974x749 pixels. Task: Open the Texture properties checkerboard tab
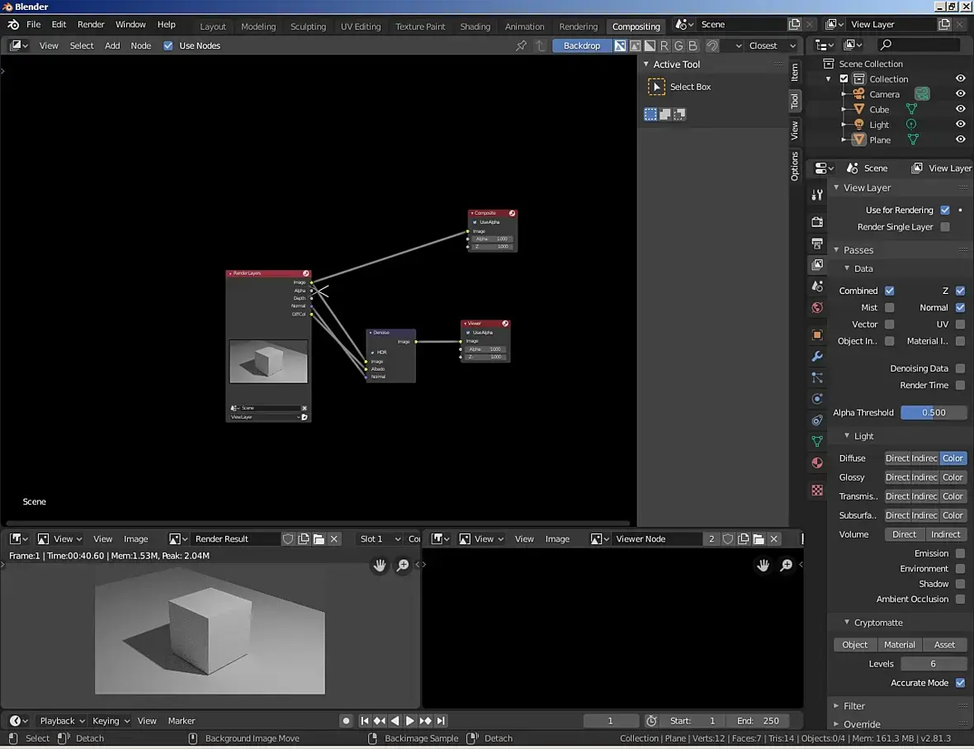(817, 491)
